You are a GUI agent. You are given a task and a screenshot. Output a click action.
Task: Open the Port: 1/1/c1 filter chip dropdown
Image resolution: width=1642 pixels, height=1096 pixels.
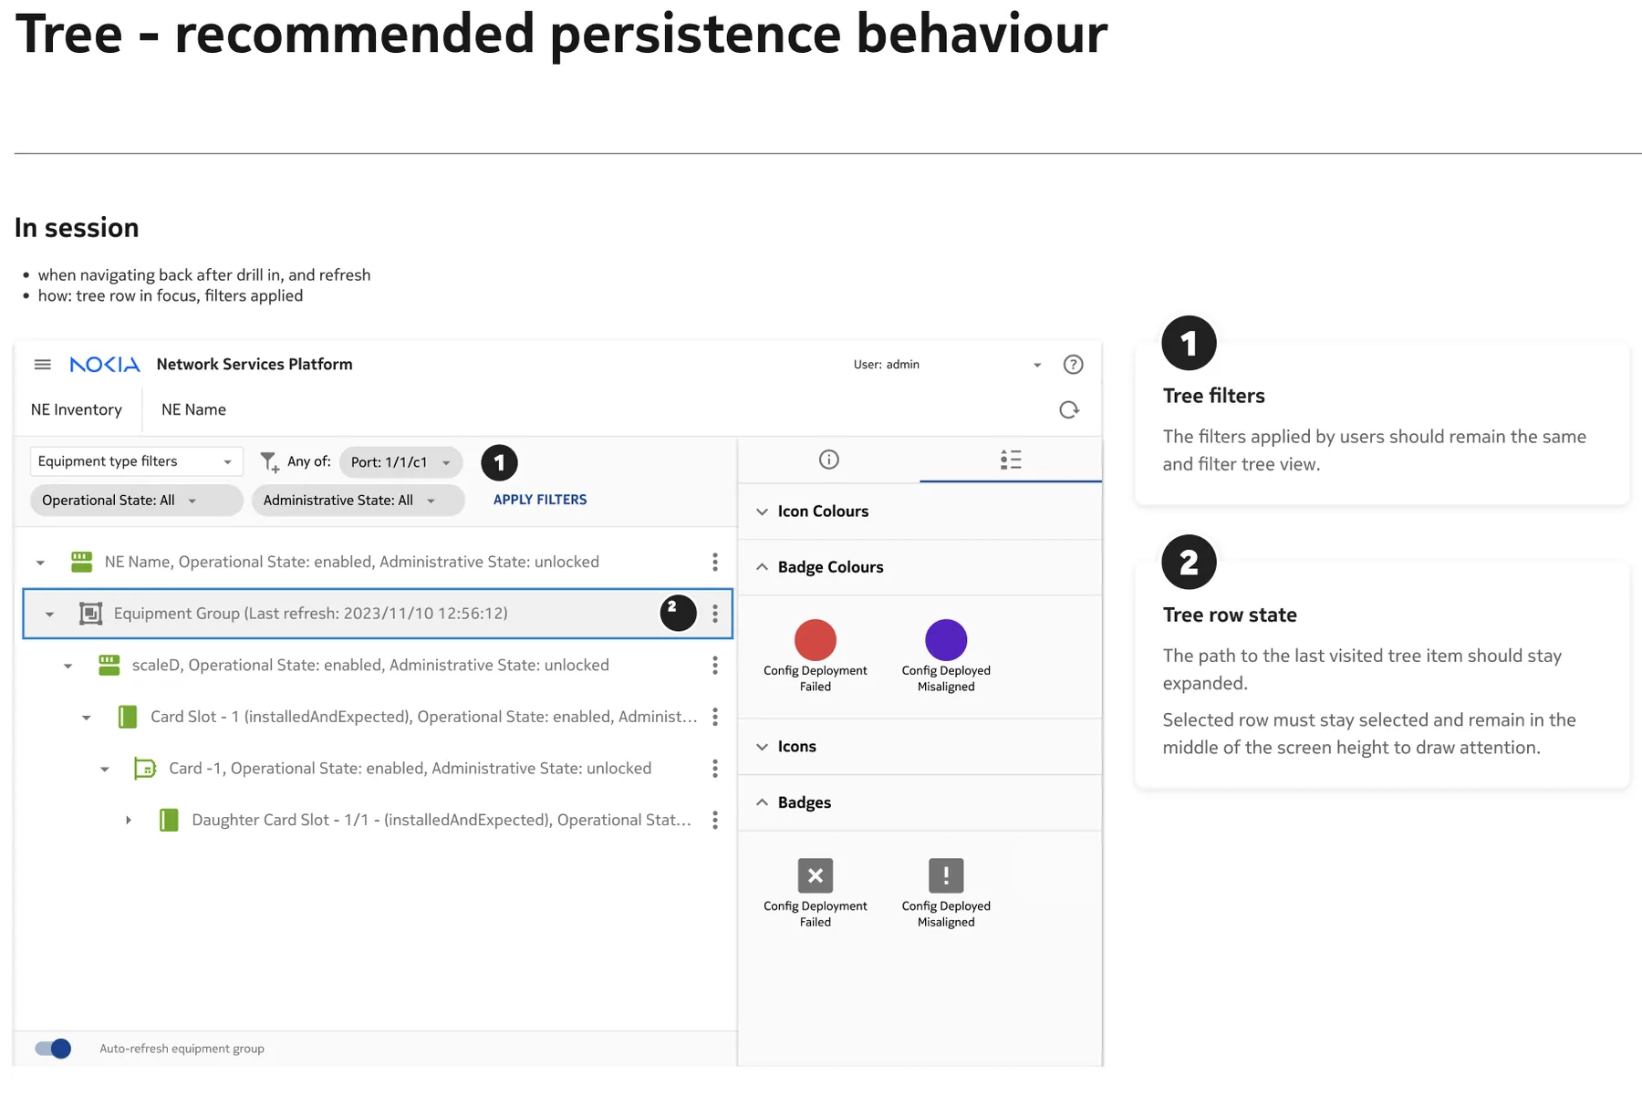pyautogui.click(x=401, y=462)
